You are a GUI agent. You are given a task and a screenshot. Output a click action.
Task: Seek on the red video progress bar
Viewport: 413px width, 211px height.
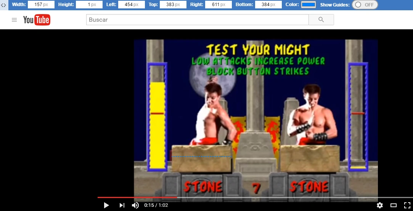137,197
